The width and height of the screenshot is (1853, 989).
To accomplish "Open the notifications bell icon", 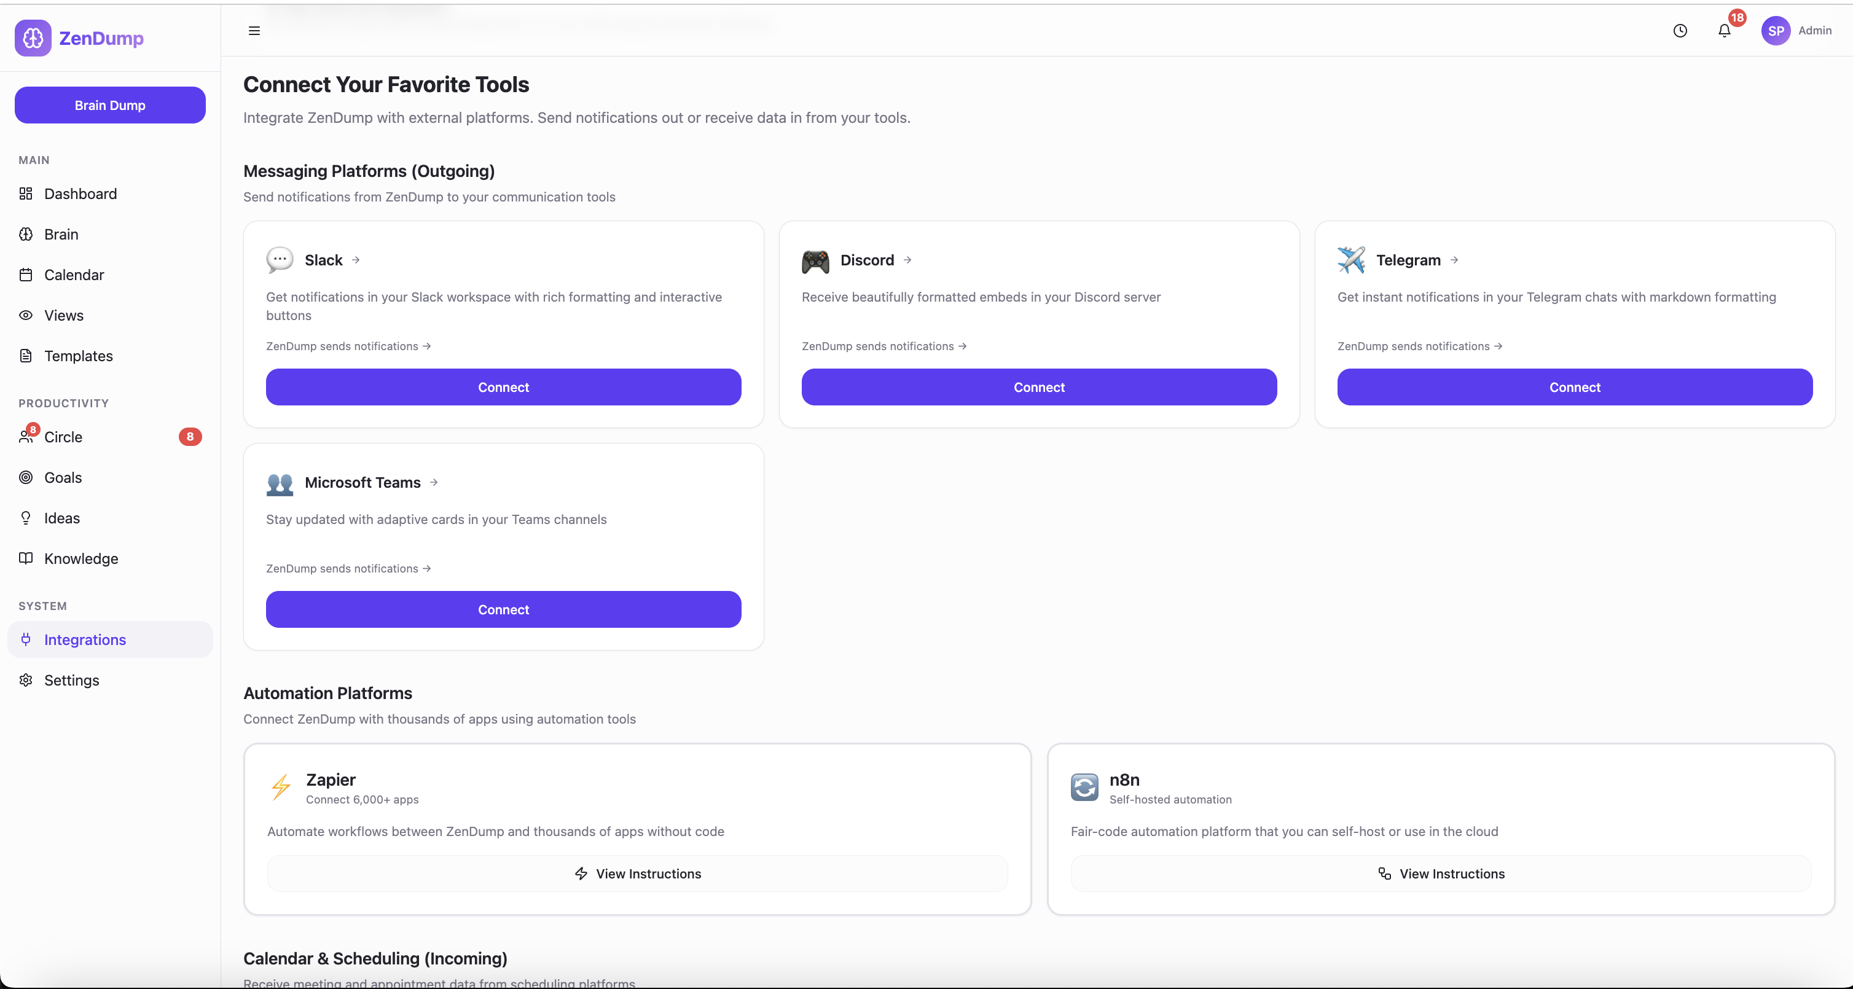I will coord(1724,31).
